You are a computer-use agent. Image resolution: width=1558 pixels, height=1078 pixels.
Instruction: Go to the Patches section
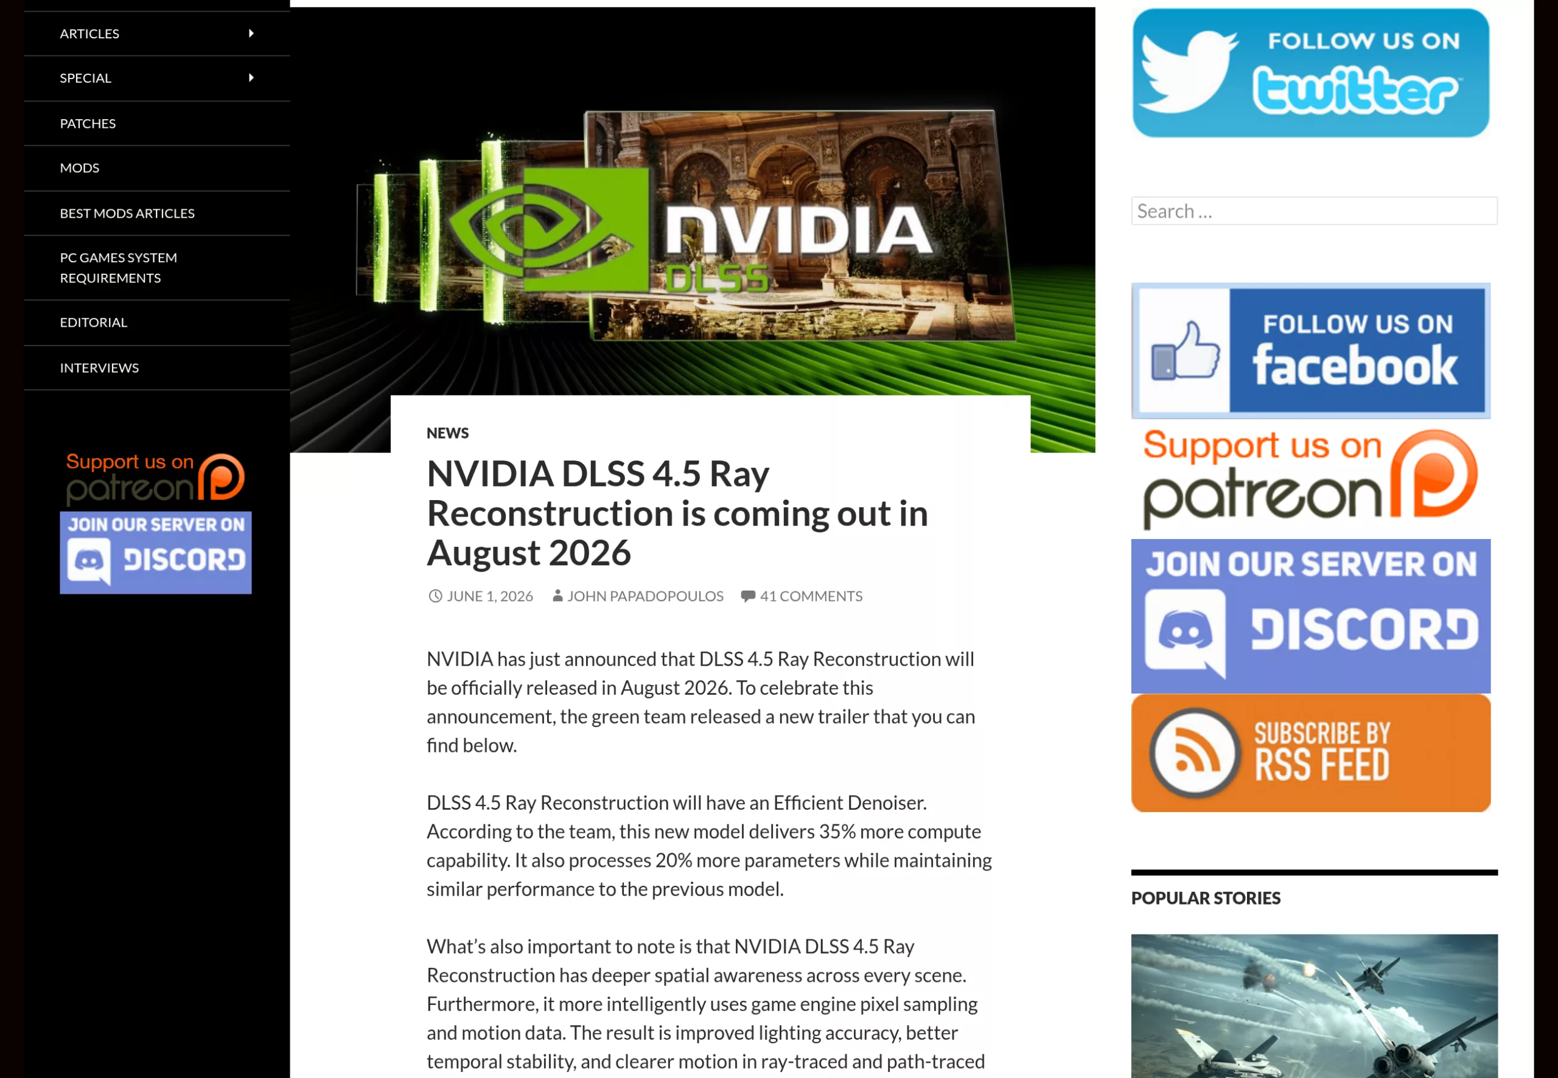pos(88,123)
